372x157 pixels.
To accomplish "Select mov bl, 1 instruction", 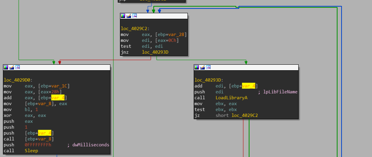I will click(x=21, y=110).
